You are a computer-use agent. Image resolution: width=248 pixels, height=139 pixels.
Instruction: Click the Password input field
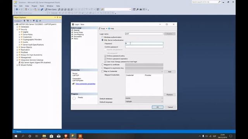tap(144, 43)
